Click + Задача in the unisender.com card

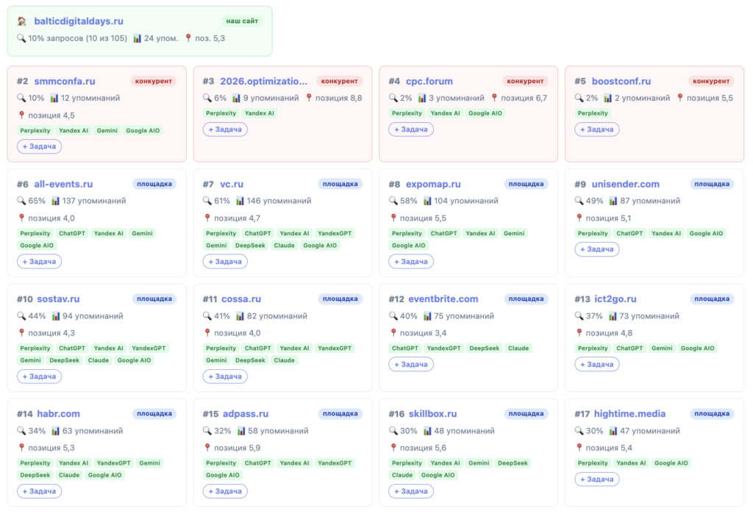[x=597, y=249]
